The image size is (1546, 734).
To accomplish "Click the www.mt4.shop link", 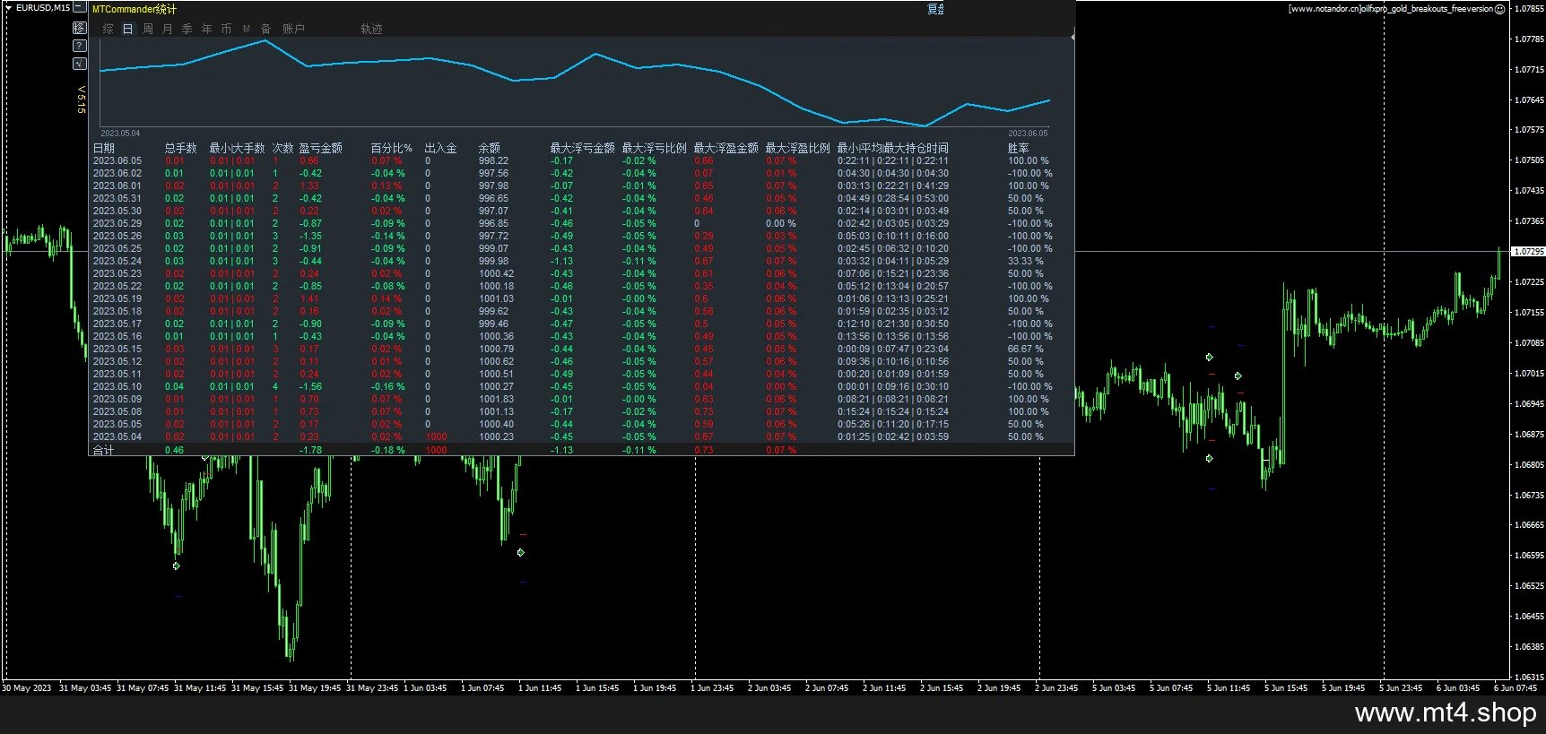I will [1446, 713].
